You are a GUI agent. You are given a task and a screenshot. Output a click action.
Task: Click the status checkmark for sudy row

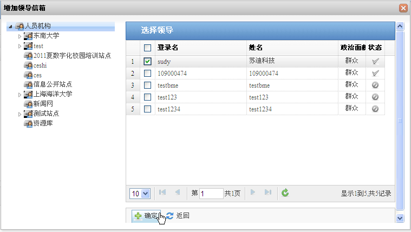pyautogui.click(x=375, y=61)
